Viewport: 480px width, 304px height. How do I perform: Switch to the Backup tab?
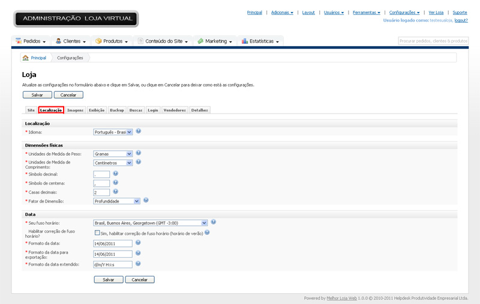[117, 110]
